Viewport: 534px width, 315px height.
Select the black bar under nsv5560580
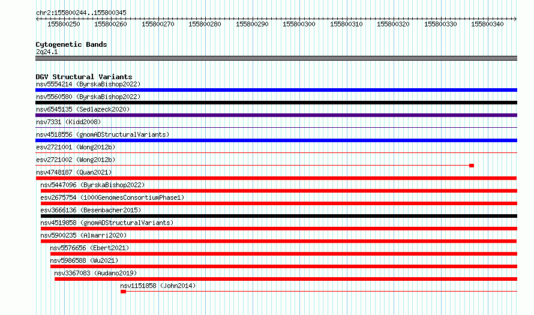coord(276,103)
